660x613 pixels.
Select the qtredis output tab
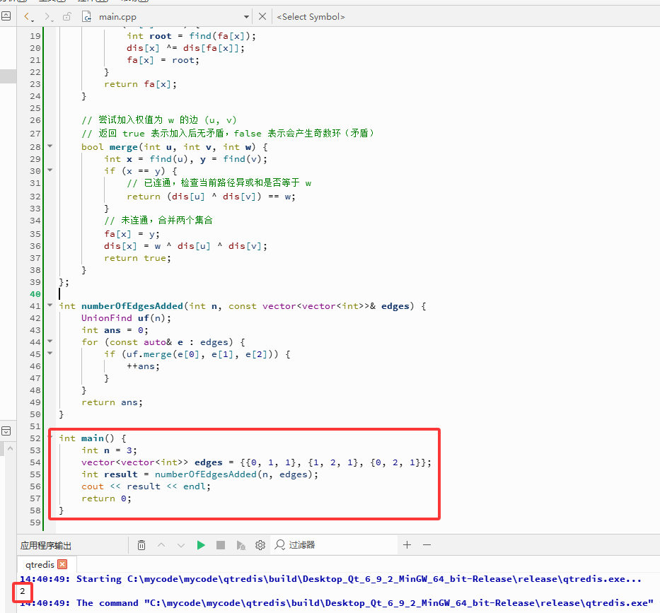[40, 564]
